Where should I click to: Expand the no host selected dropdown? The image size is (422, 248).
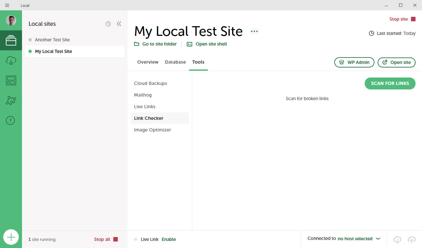359,239
